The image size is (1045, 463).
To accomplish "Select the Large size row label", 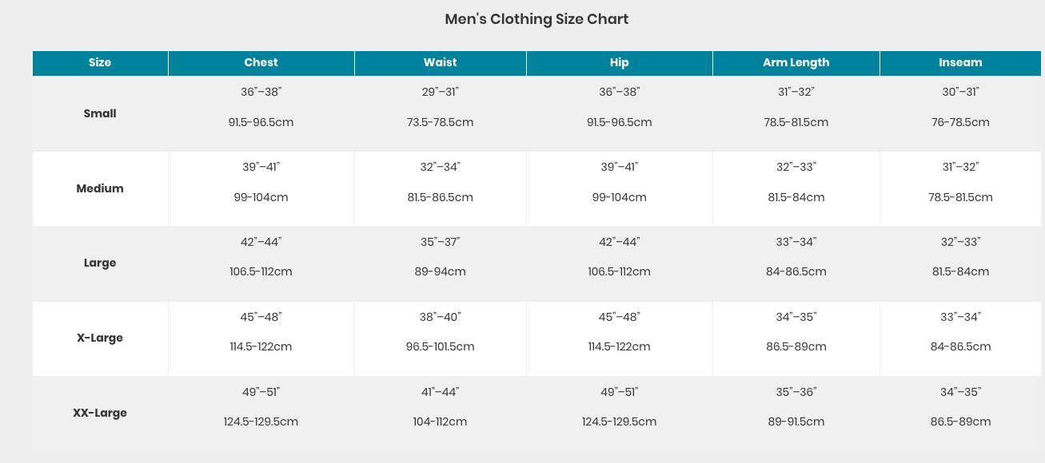I will [x=100, y=263].
